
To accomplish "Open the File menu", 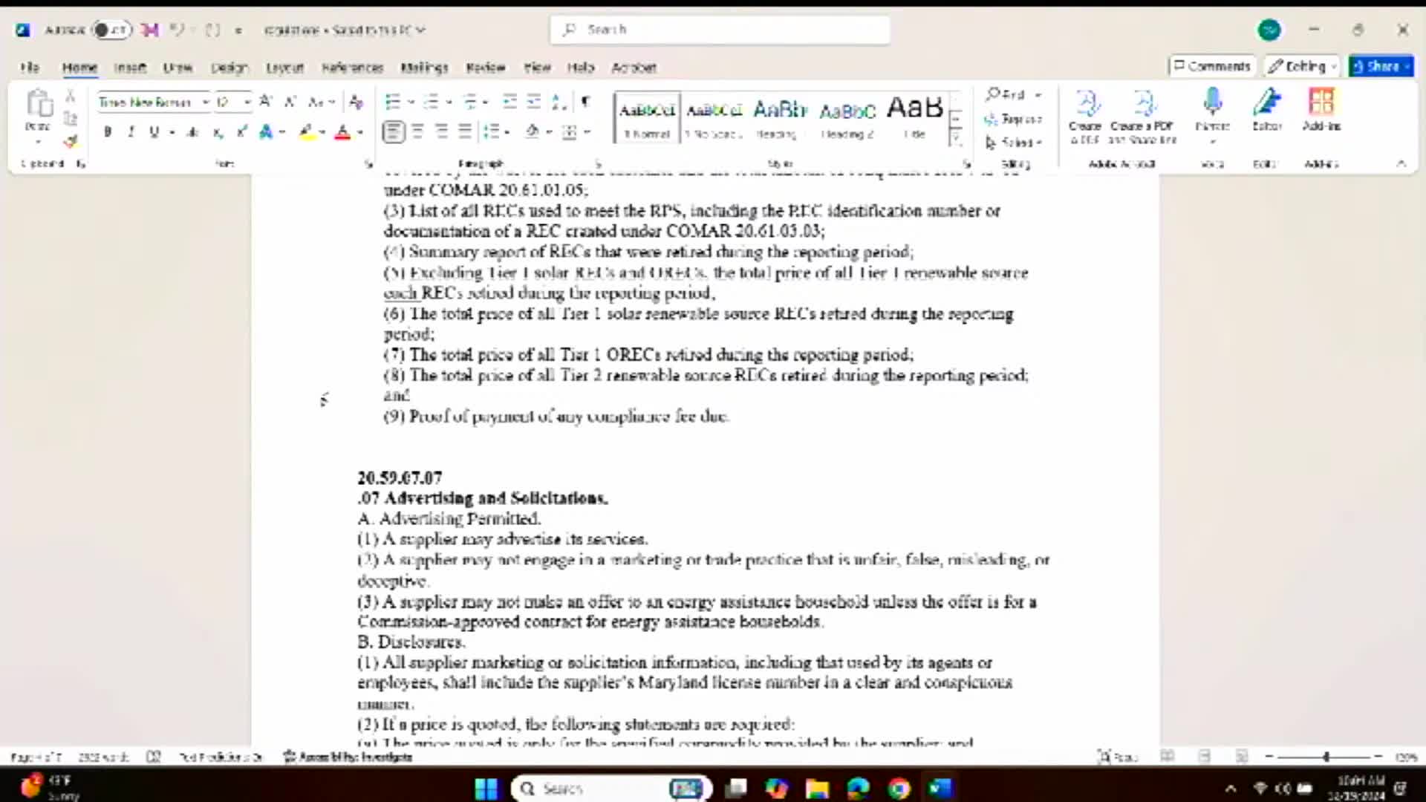I will coord(30,67).
